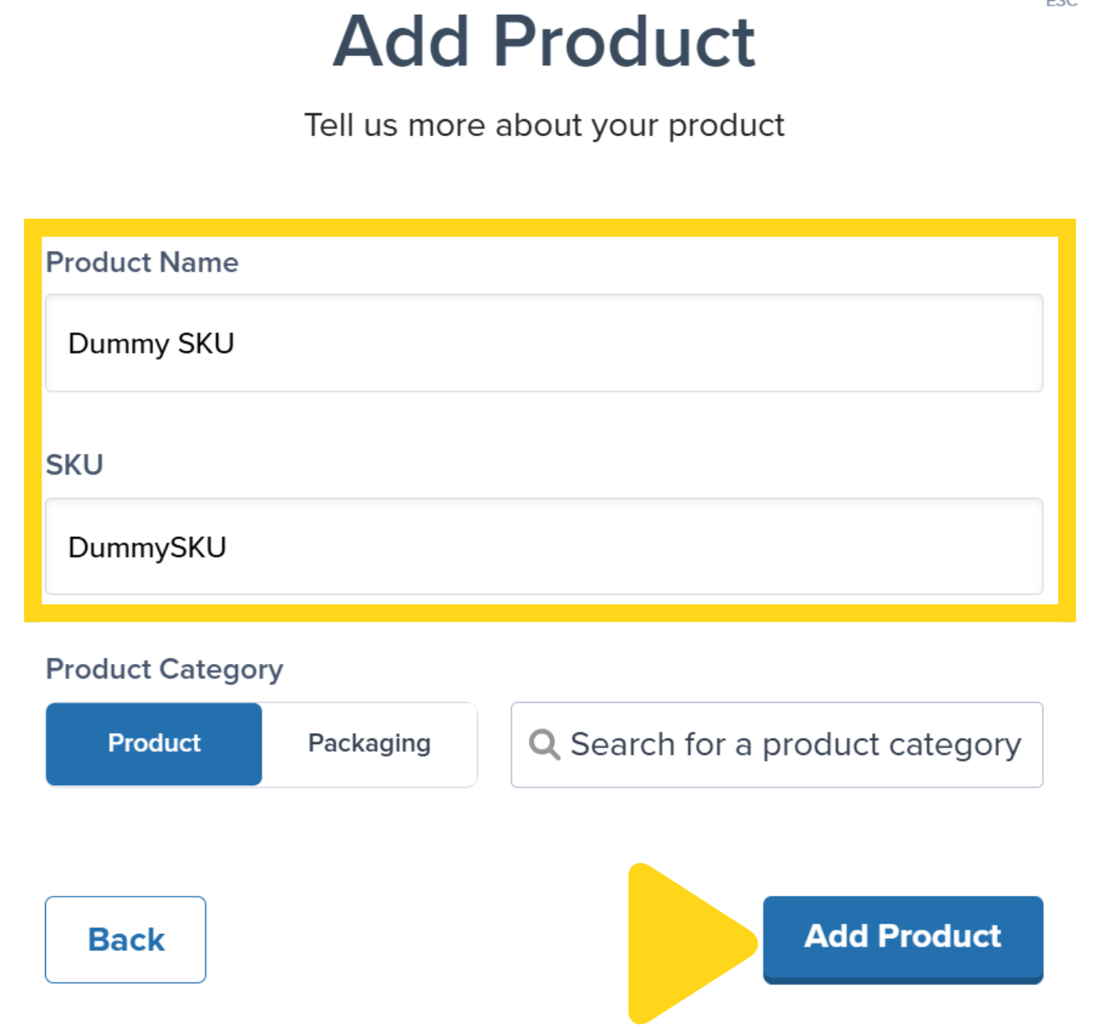Screen dimensions: 1100x1032
Task: Toggle Product mode in Product Category
Action: coord(153,744)
